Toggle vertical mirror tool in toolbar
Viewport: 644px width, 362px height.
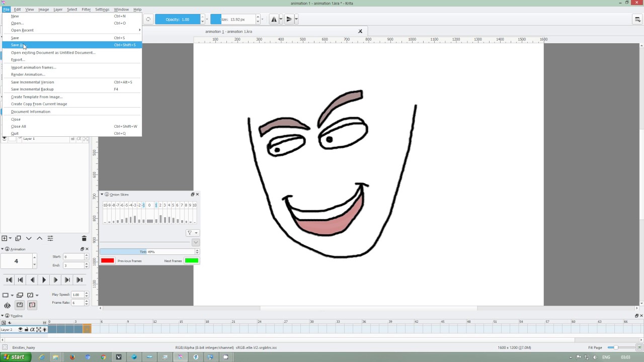coord(289,19)
